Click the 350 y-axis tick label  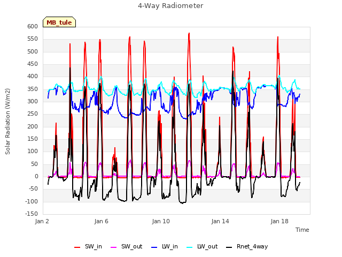(x=33, y=89)
